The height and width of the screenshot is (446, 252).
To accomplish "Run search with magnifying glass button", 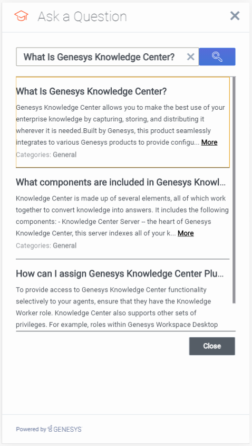I will point(217,56).
